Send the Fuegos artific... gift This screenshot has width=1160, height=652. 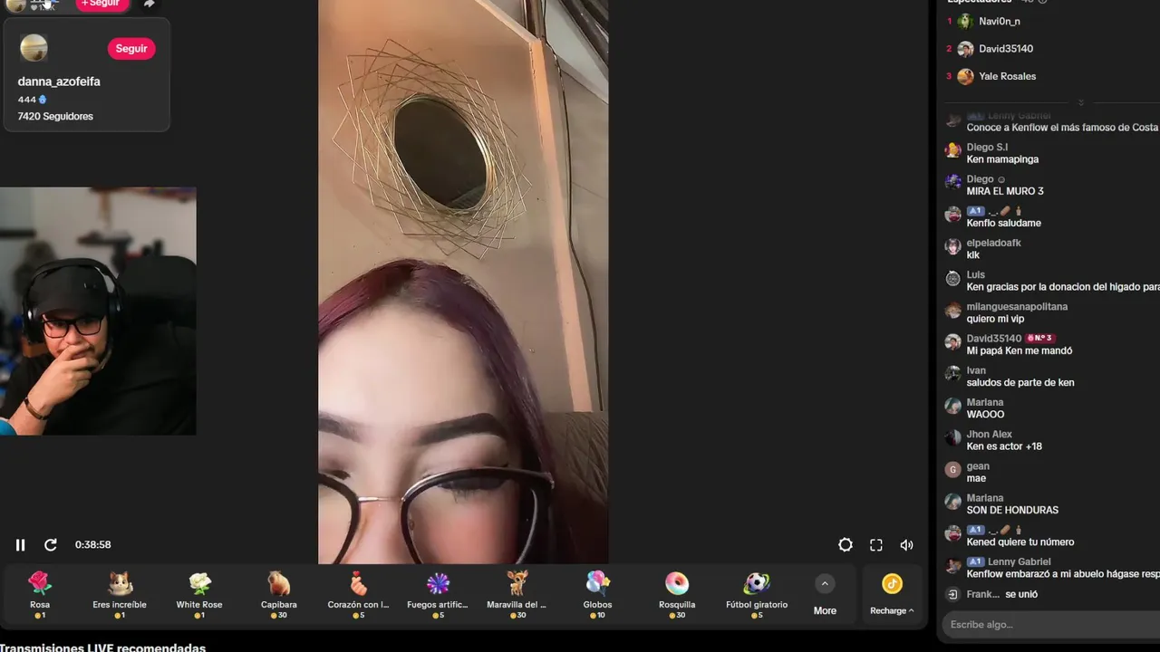438,595
